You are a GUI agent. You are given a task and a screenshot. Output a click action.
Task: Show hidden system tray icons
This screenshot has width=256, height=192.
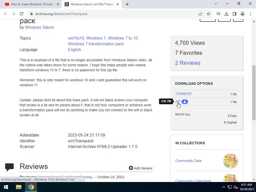coord(224,187)
